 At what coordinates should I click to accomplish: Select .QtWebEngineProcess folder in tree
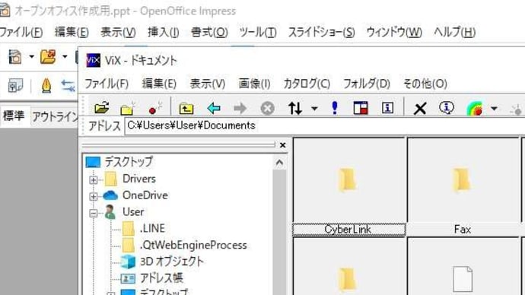193,245
